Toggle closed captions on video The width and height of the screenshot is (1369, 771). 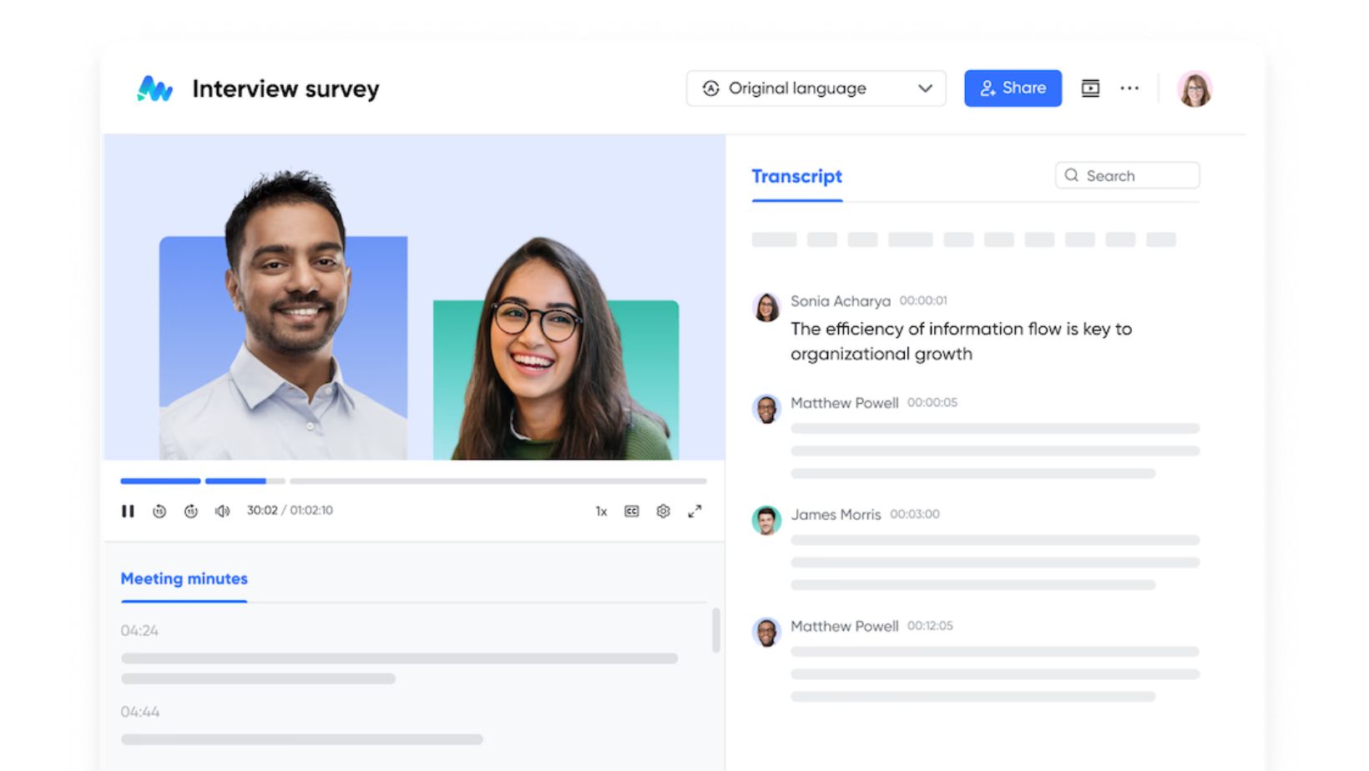632,511
